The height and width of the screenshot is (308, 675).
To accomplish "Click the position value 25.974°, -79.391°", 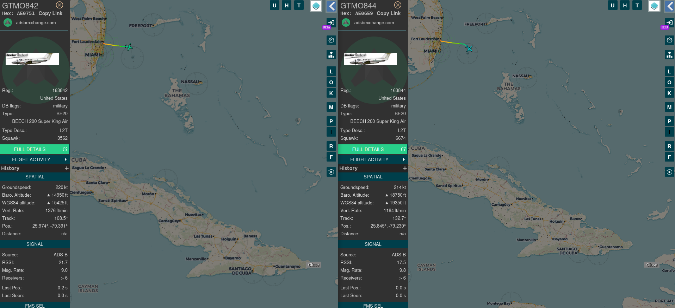I will point(50,226).
